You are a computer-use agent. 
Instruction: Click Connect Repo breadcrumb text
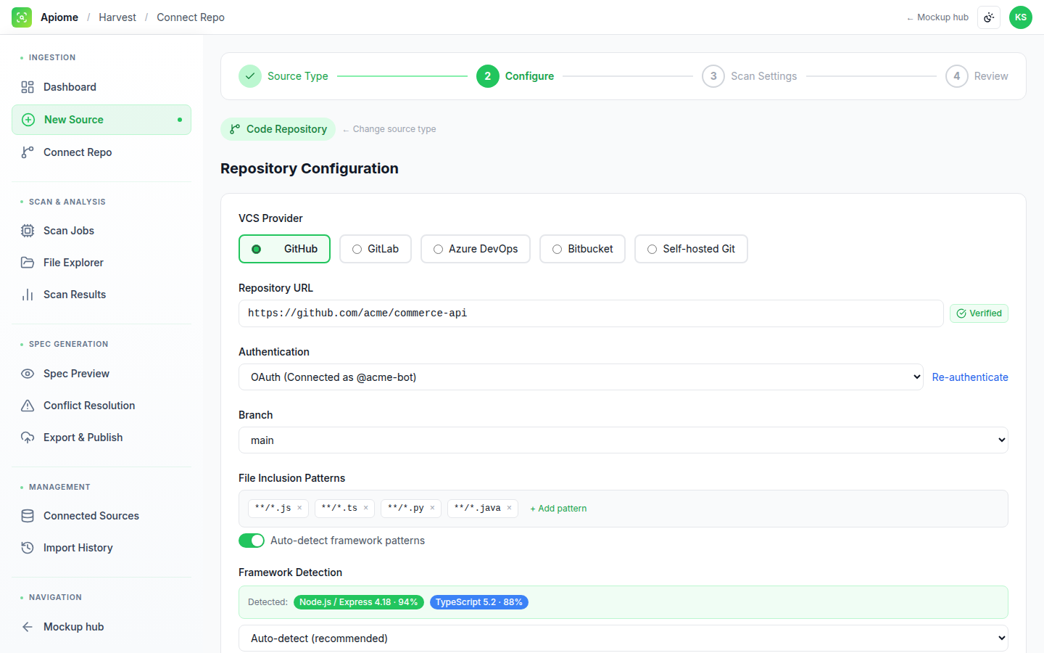191,17
